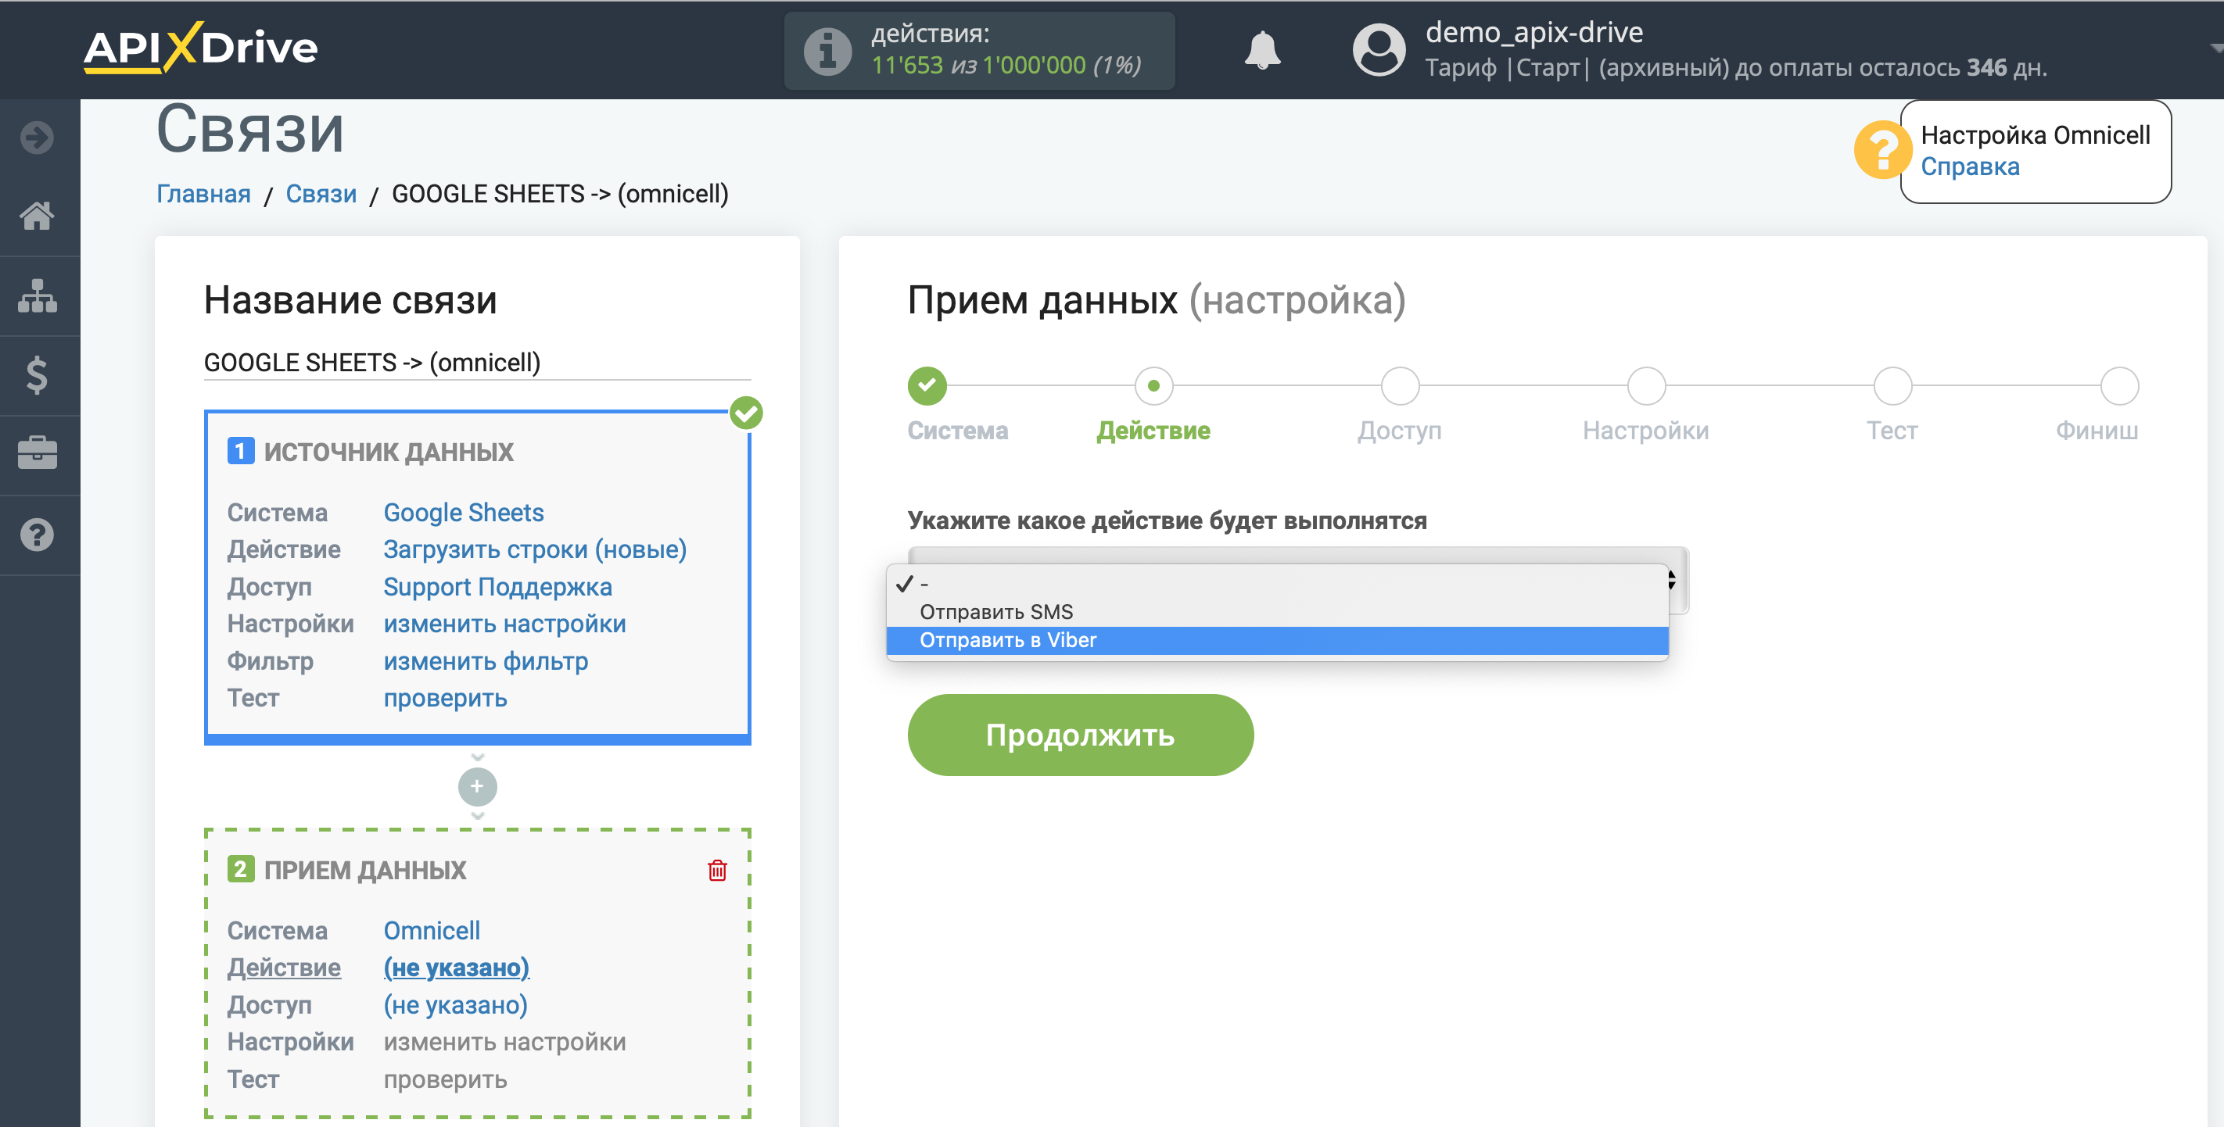
Task: Click Действие '(не указано)' link
Action: click(x=456, y=968)
